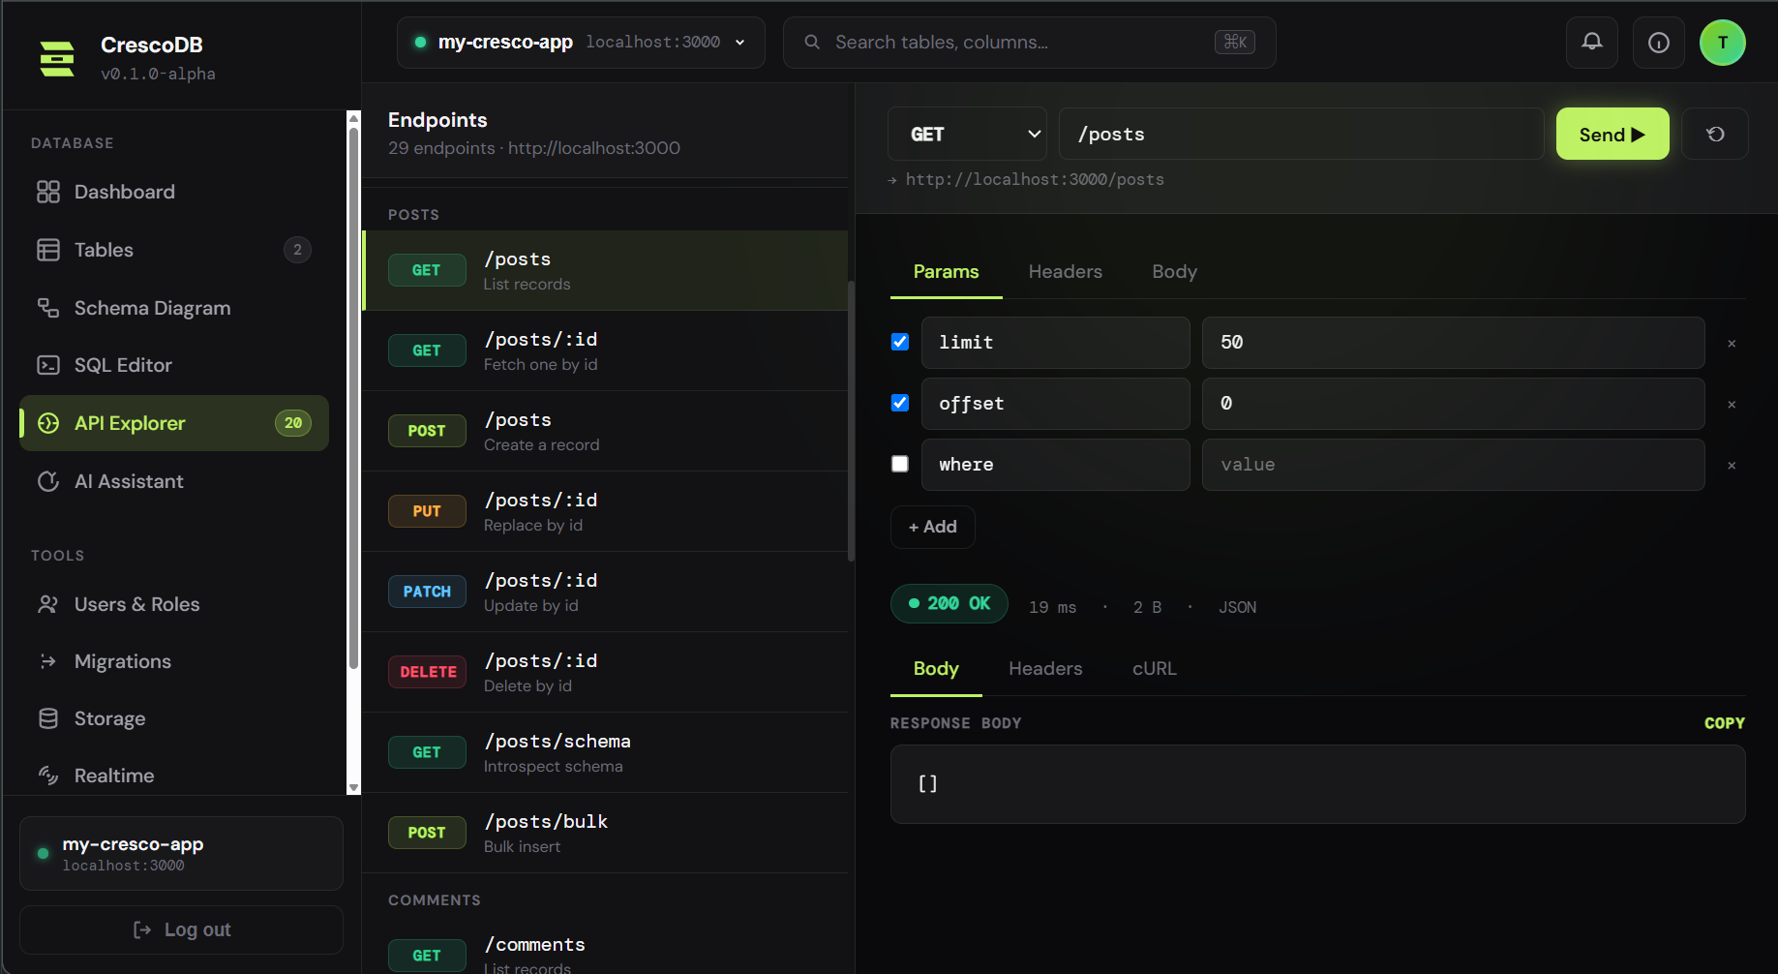Switch to the request Body tab
This screenshot has height=974, width=1778.
(x=1174, y=272)
